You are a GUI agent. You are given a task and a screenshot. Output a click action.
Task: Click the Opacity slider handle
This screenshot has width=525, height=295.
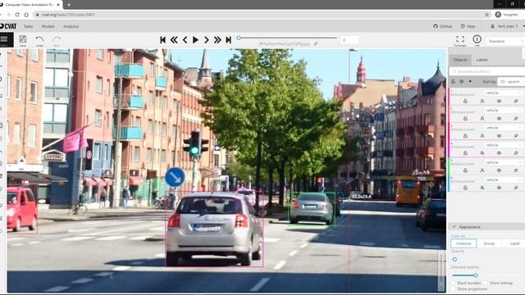click(x=454, y=259)
